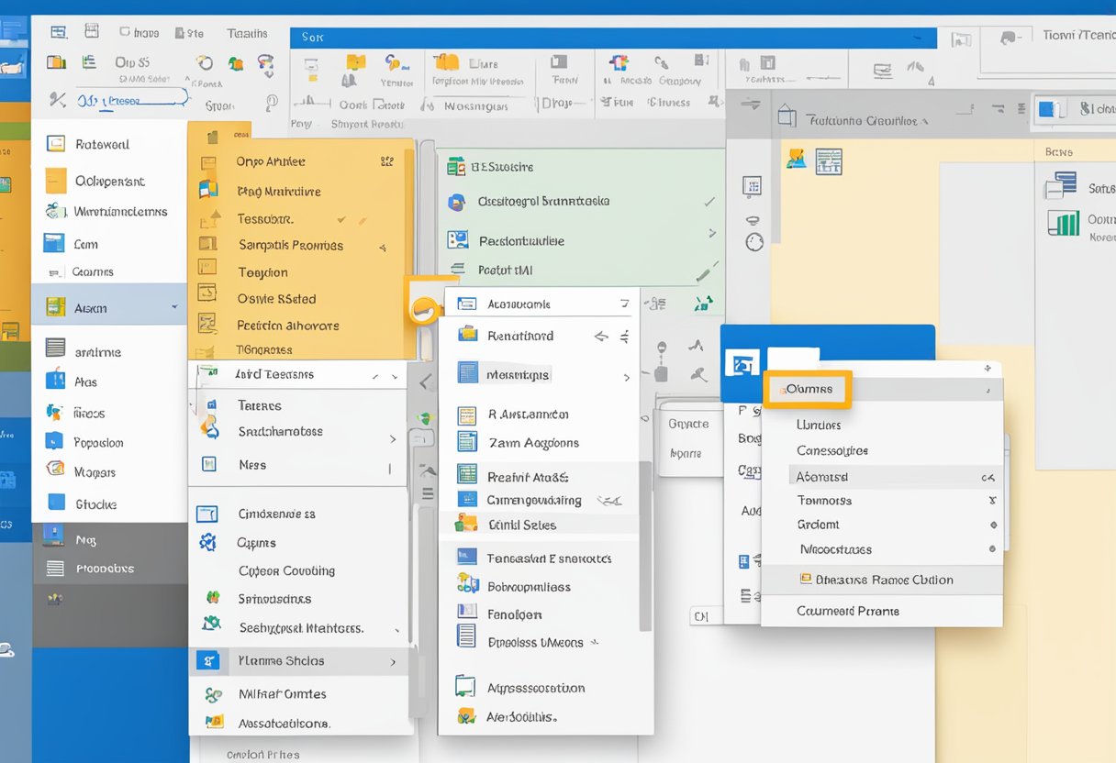Viewport: 1116px width, 763px height.
Task: Click the green bar chart icon in right panel
Action: 1064,223
